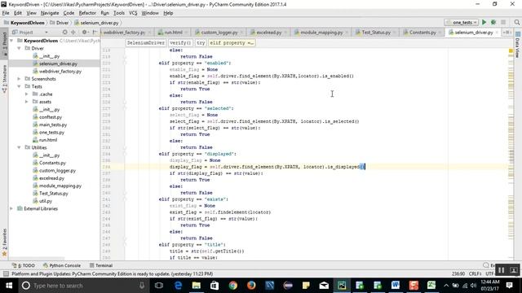
Task: Click the Windows Start button
Action: [9, 286]
